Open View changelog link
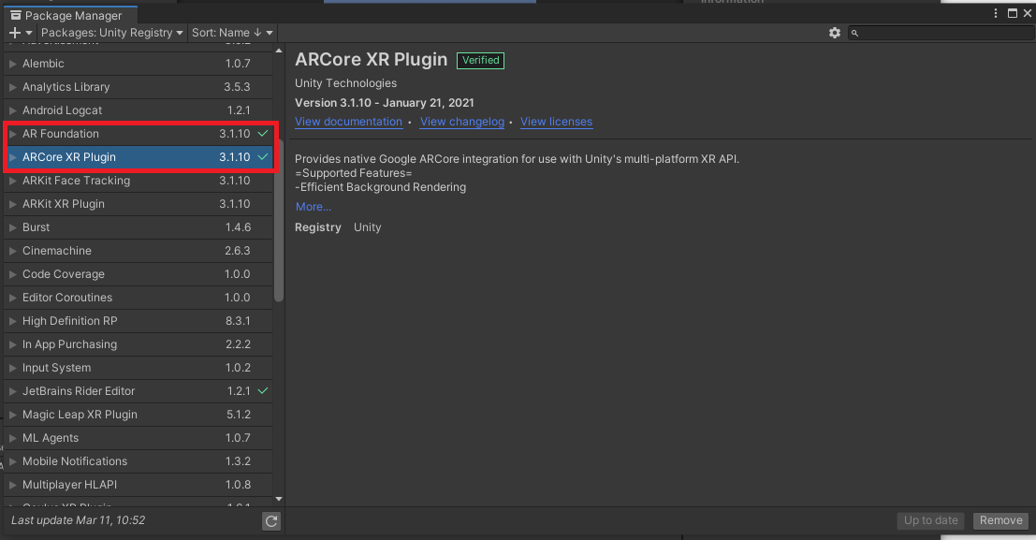 coord(461,122)
